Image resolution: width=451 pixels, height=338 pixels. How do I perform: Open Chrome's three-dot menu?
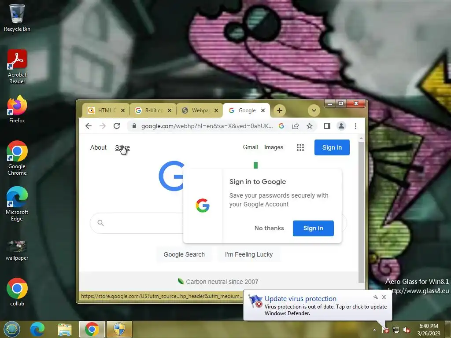[355, 126]
